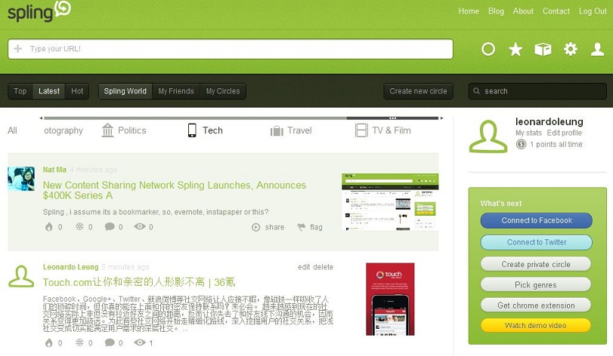This screenshot has height=356, width=613.
Task: Switch to the Latest filter
Action: [49, 91]
